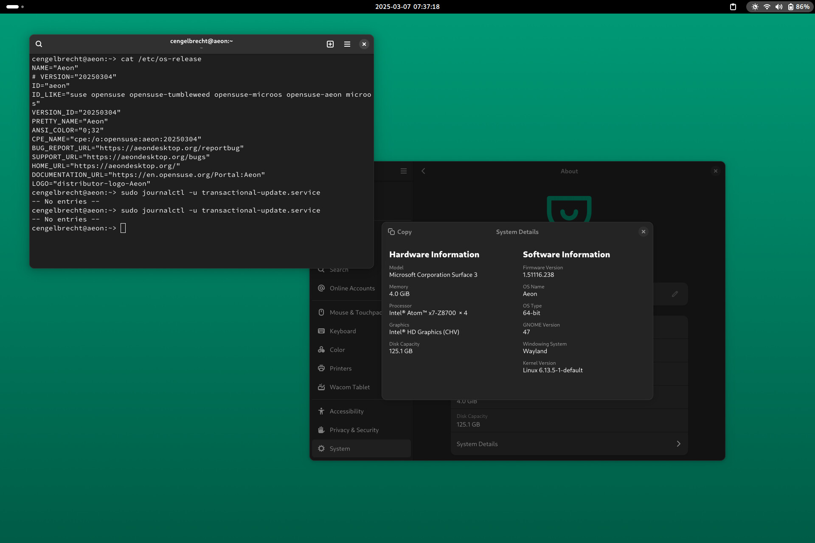
Task: Close the System Details dialog
Action: [x=644, y=232]
